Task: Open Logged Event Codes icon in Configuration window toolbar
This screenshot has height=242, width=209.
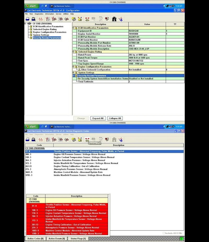Action: [x=66, y=19]
